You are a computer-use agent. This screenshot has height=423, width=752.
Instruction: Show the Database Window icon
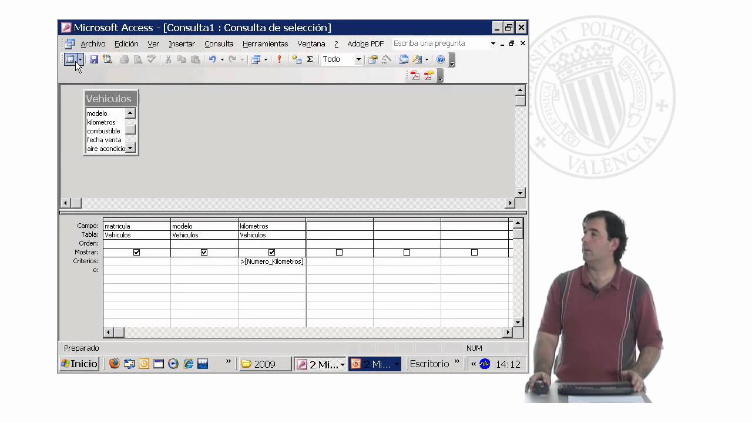[404, 59]
